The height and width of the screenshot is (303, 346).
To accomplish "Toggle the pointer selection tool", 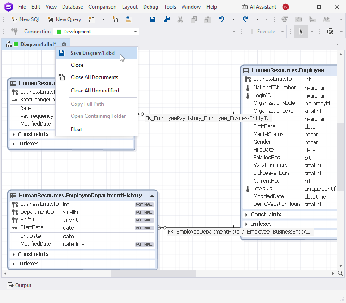I will [x=301, y=32].
